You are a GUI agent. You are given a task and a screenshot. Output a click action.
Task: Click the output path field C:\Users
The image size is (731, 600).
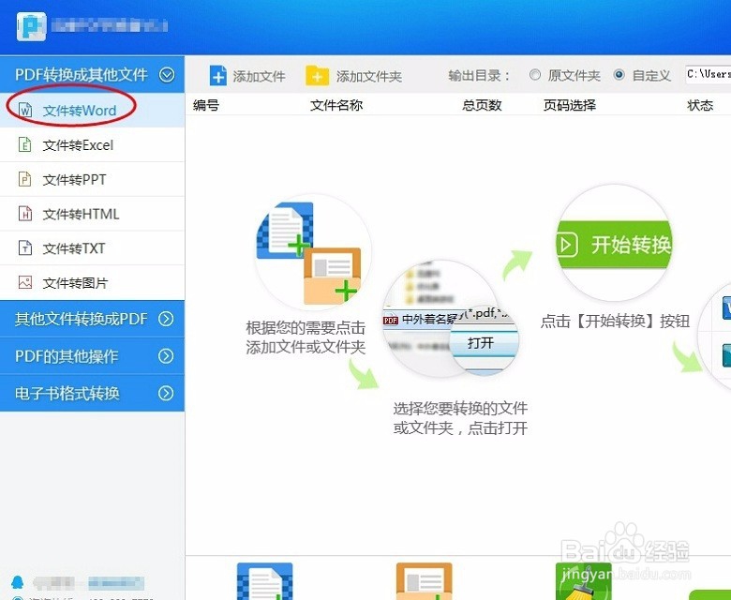point(709,75)
